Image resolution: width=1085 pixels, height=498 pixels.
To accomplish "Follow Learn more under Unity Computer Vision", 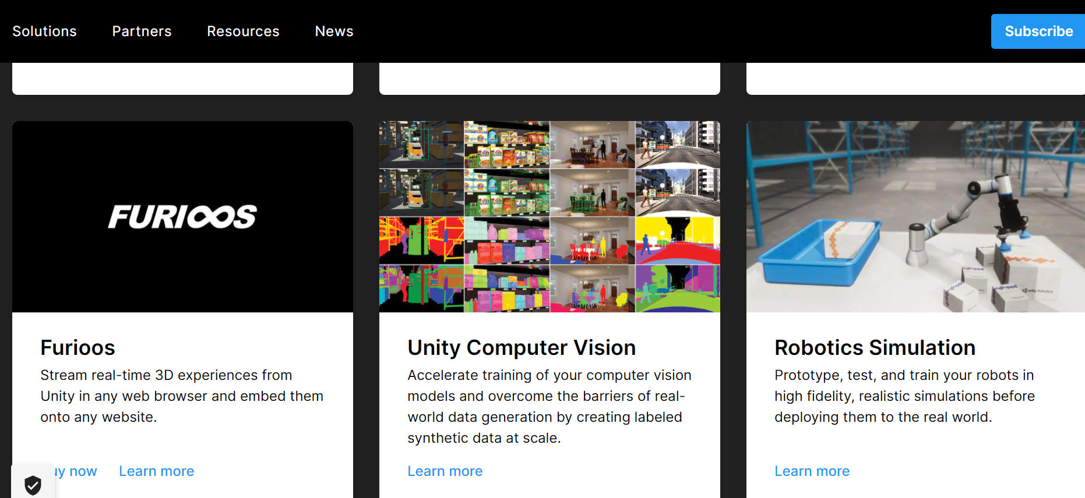I will [x=445, y=471].
